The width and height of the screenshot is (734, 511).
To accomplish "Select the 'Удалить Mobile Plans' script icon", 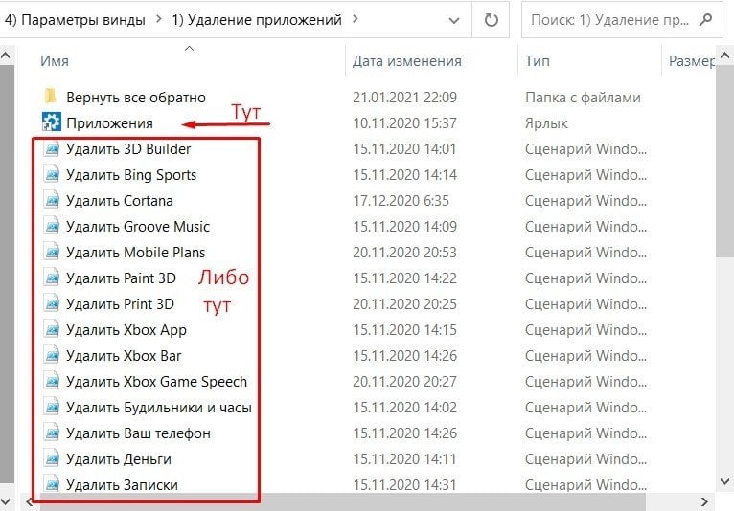I will (52, 252).
